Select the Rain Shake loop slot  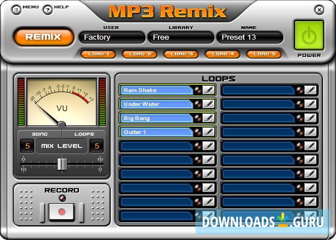click(157, 90)
